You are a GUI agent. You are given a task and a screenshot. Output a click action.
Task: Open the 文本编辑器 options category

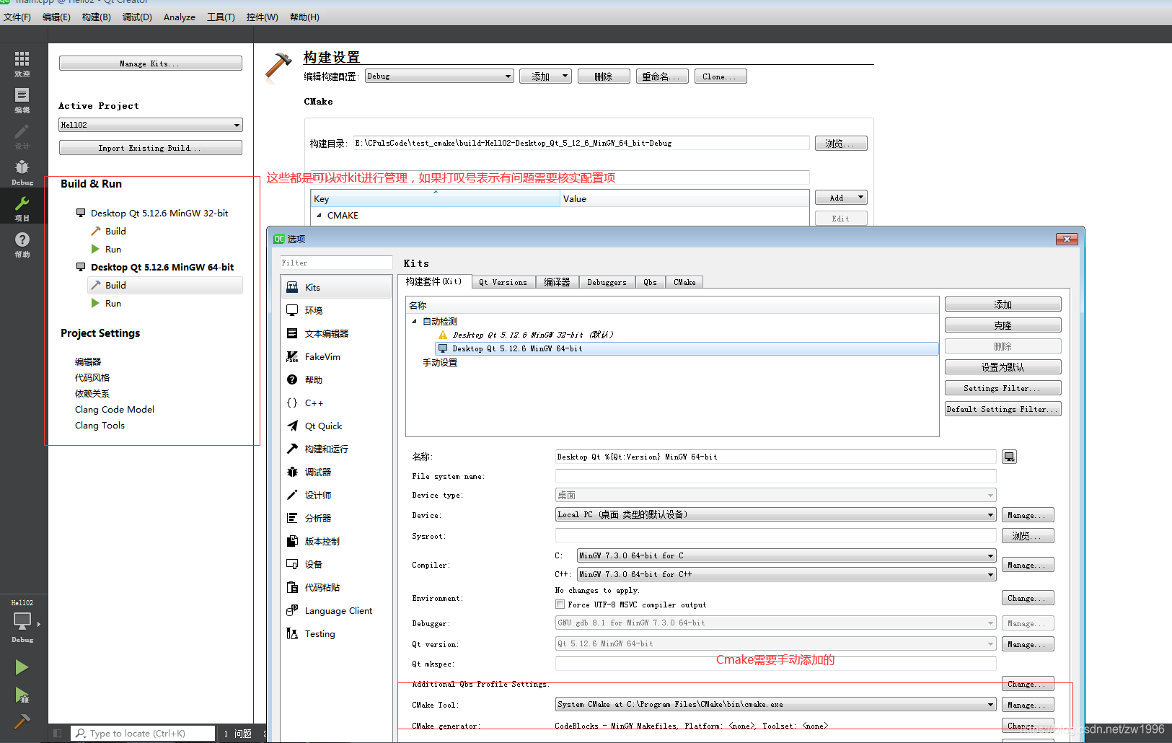coord(336,333)
